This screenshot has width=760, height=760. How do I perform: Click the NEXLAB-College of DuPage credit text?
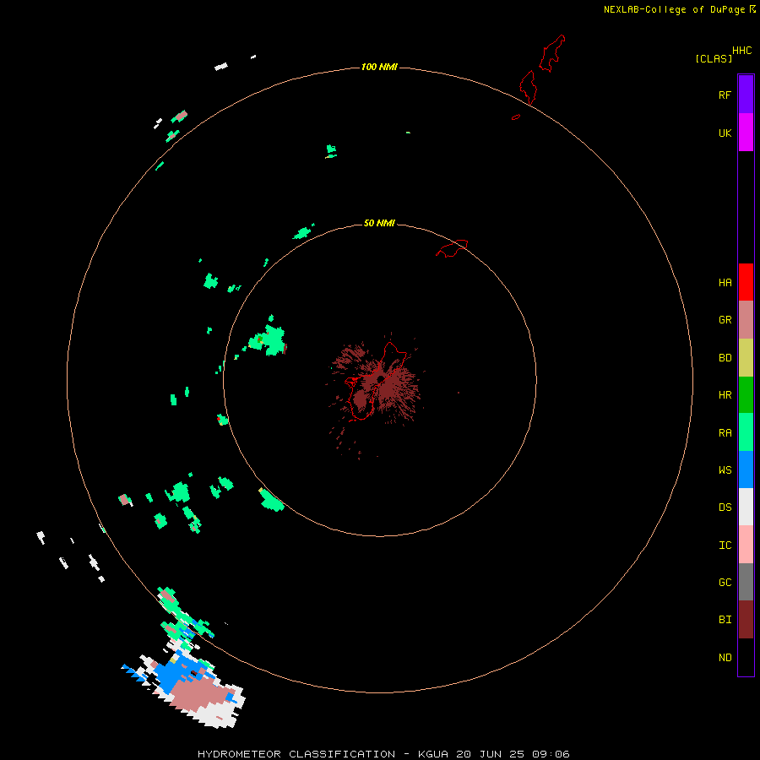(674, 9)
